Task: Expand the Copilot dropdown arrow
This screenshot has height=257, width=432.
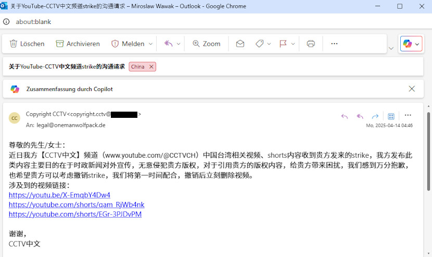Action: point(417,44)
